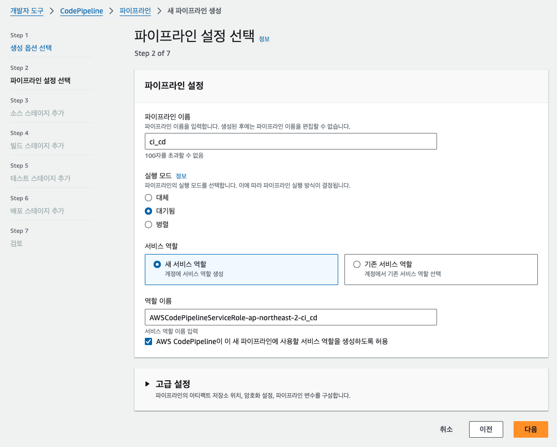
Task: Click the 새 파이프라인 생성 breadcrumb text
Action: 194,11
